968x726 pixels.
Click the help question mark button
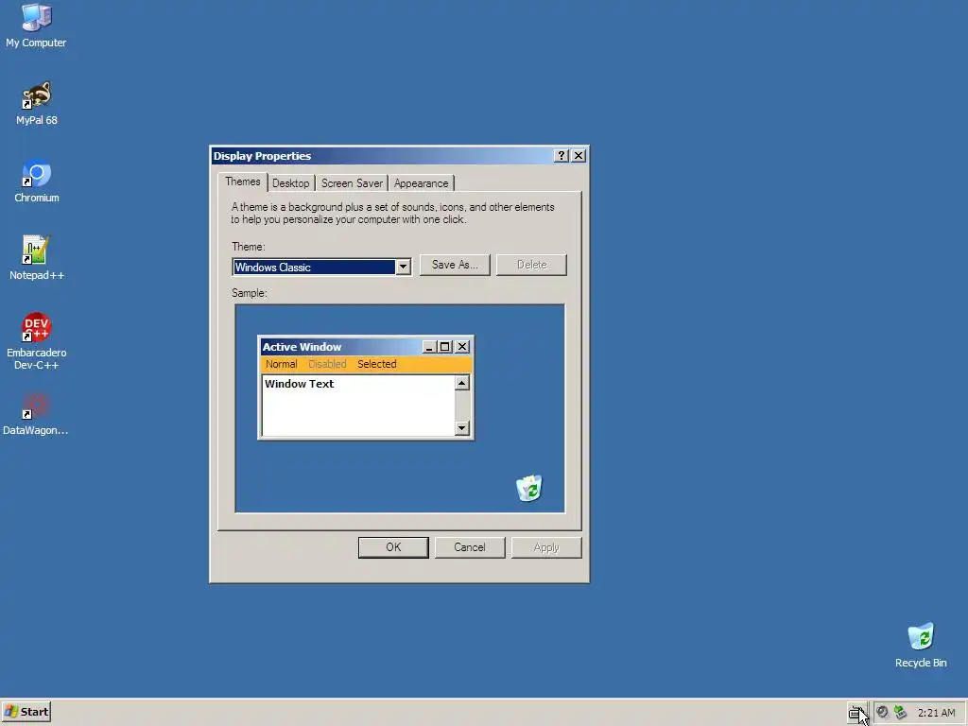[x=561, y=156]
